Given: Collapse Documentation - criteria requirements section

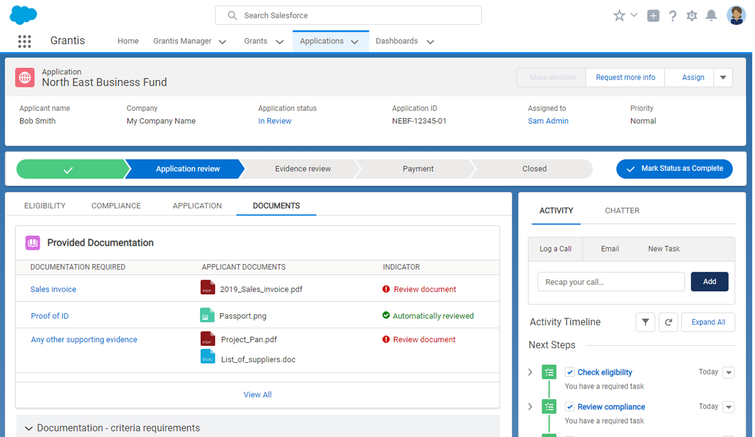Looking at the screenshot, I should click(28, 428).
